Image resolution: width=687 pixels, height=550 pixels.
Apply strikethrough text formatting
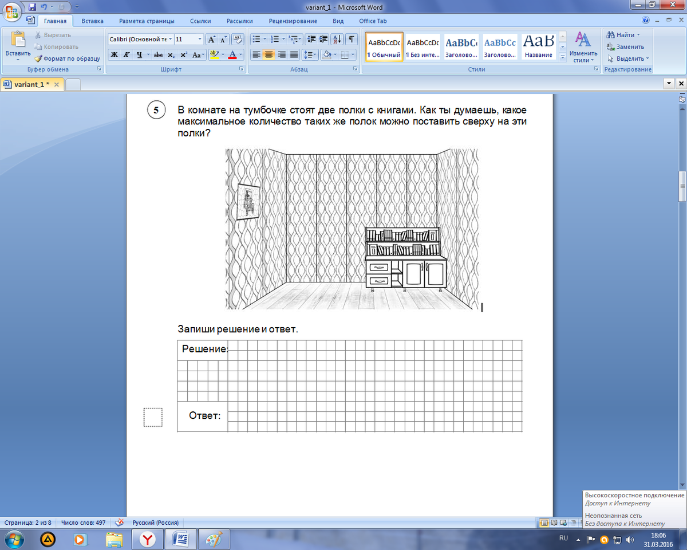158,55
